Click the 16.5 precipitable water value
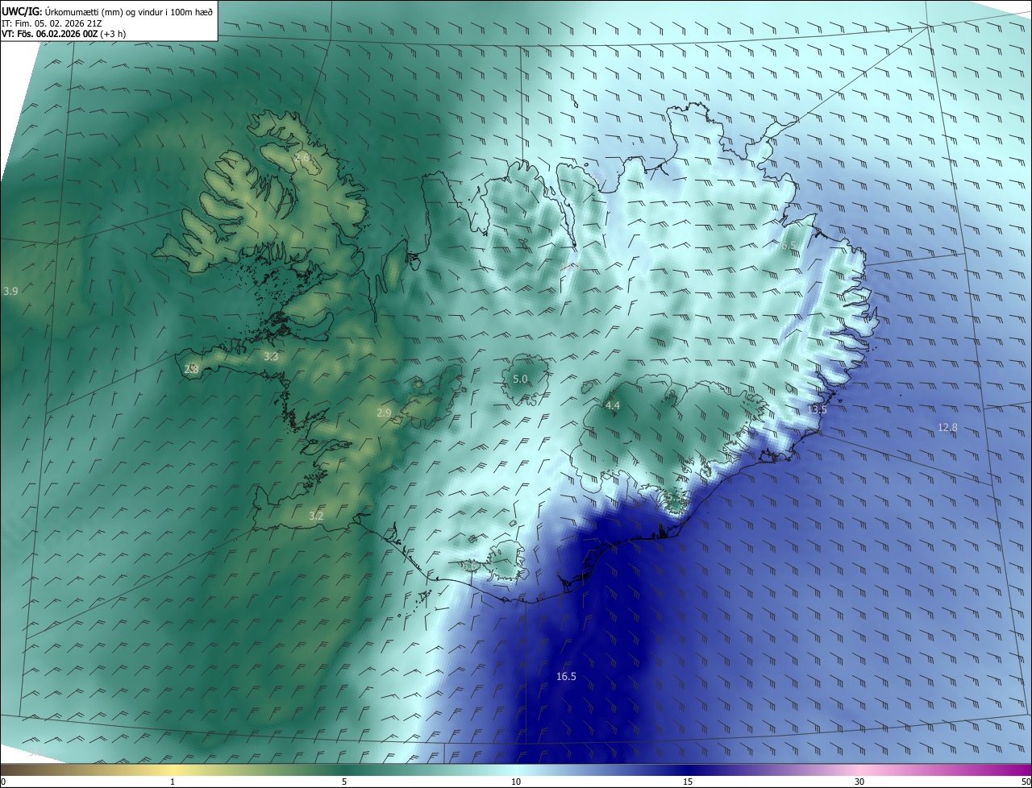 [x=567, y=676]
